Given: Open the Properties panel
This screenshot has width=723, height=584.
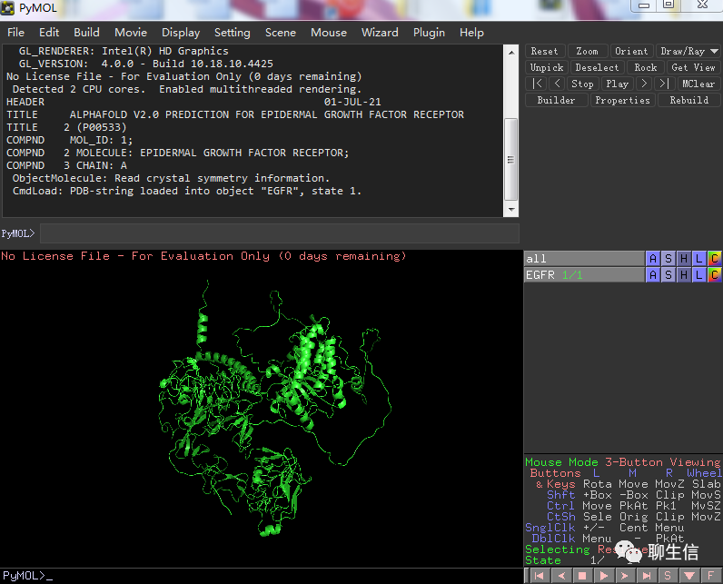Looking at the screenshot, I should point(622,100).
